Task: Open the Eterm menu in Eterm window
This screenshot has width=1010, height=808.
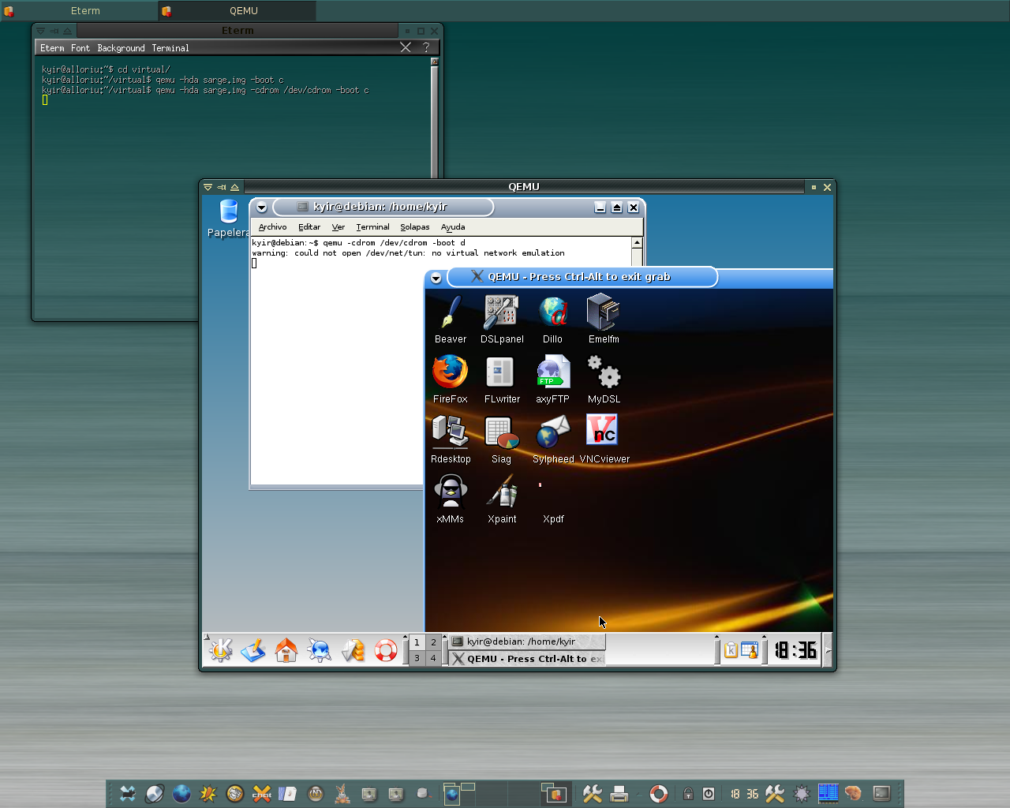Action: (x=52, y=48)
